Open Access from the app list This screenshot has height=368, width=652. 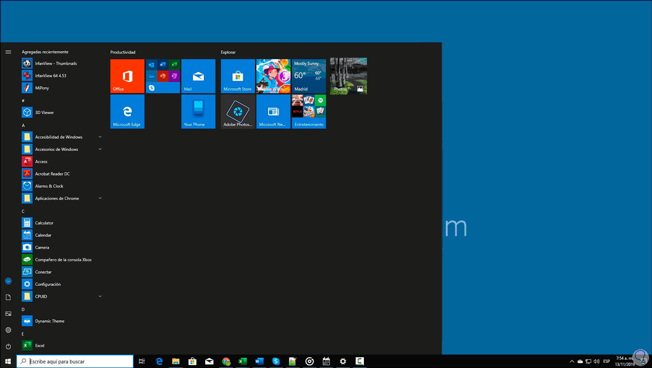(x=62, y=161)
